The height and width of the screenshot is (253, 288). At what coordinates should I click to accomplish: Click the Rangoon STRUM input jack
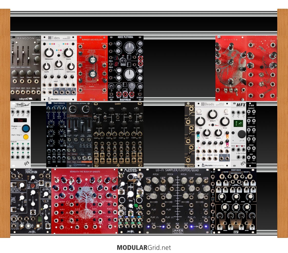coord(18,92)
